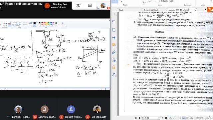This screenshot has height=120, width=213.
Task: Click your own avatar thumbnail labeled Вы
Action: coord(103,6)
